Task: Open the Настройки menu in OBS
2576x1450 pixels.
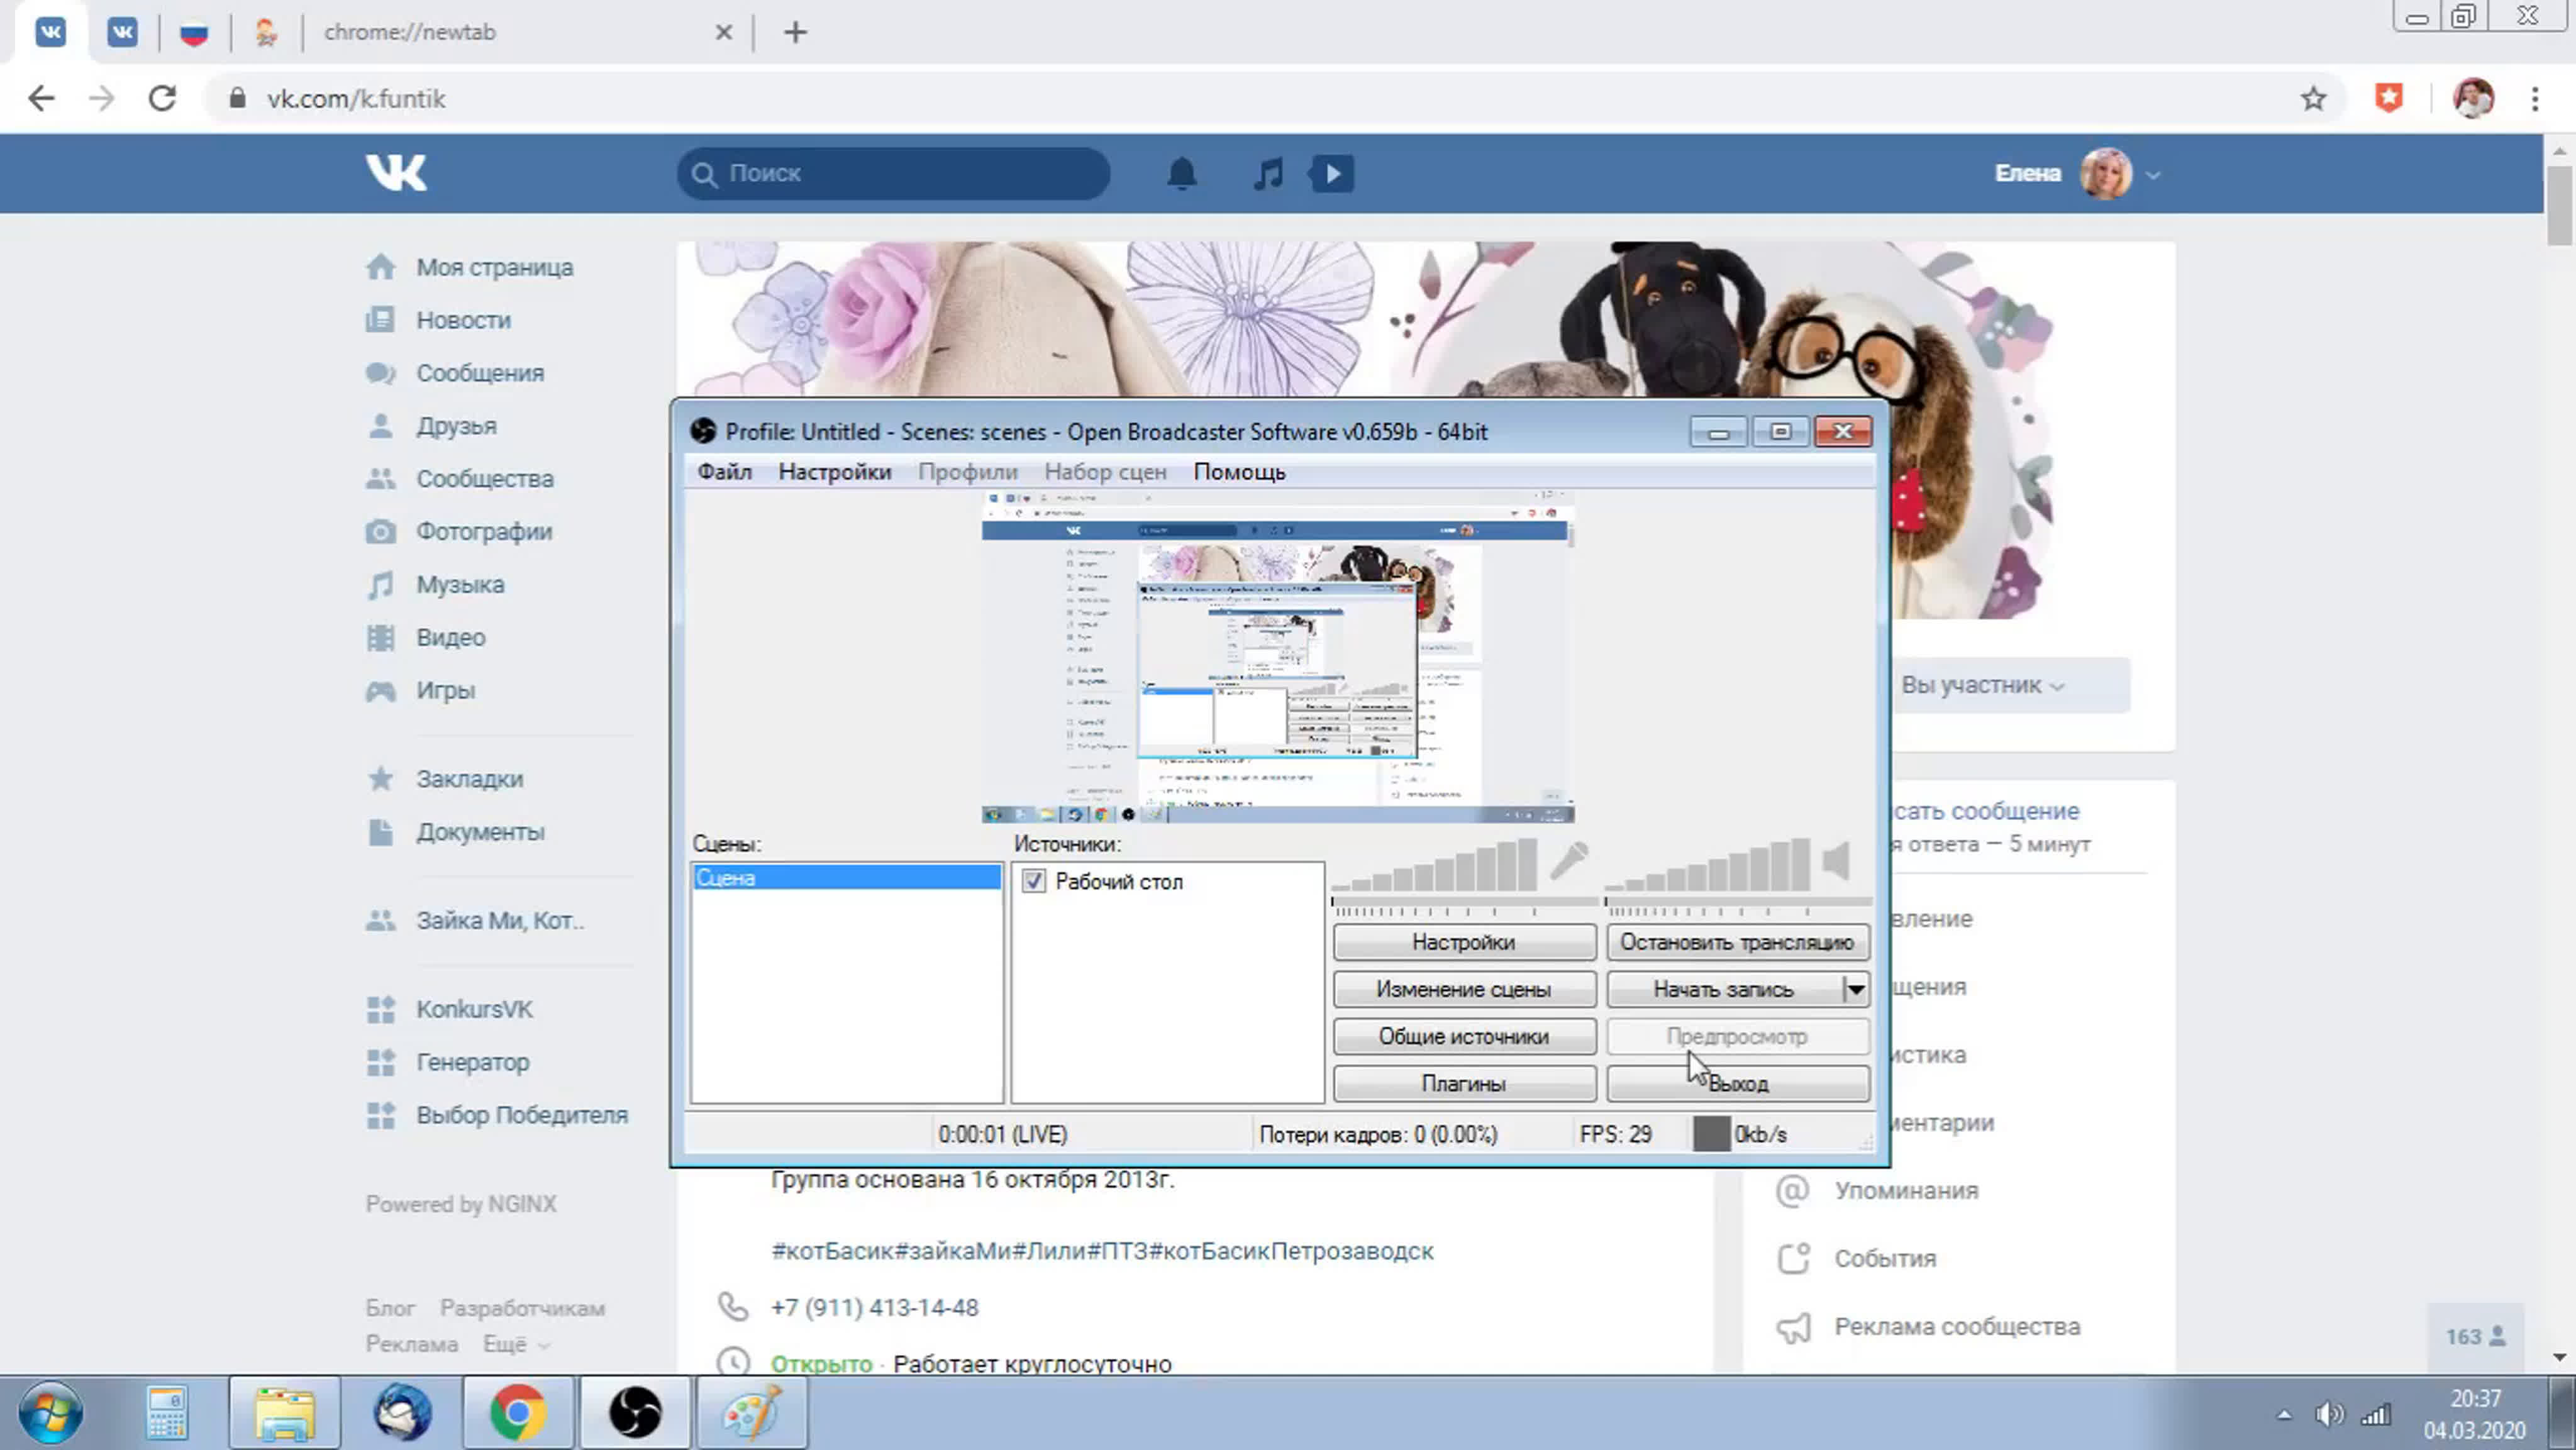Action: pyautogui.click(x=834, y=472)
